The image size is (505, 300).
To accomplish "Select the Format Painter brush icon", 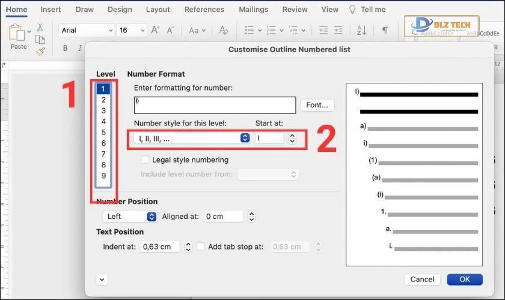I will coord(40,52).
